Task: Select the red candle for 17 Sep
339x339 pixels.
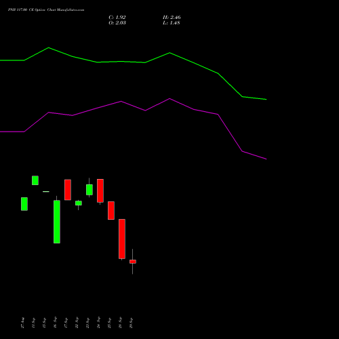Action: tap(68, 190)
